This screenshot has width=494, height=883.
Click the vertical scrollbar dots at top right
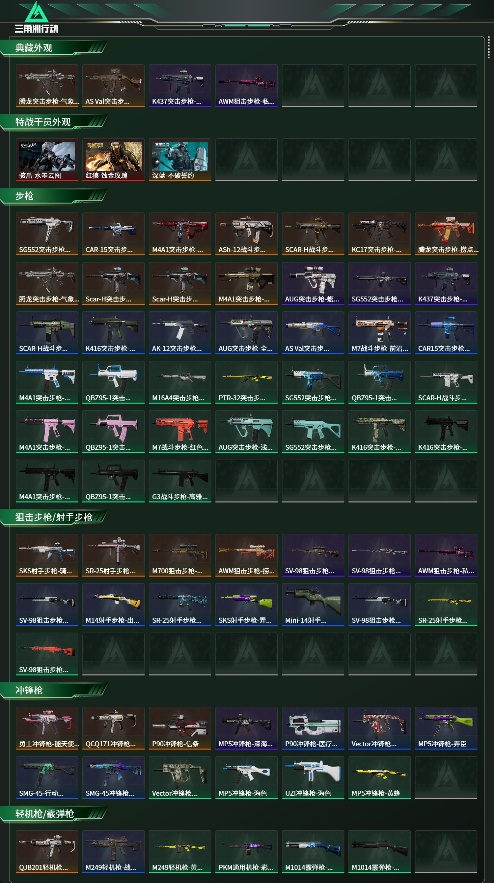click(x=488, y=48)
